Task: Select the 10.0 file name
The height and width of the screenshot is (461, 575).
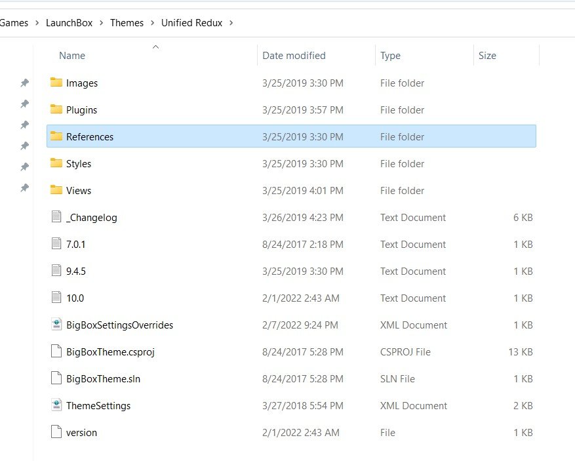Action: click(75, 298)
